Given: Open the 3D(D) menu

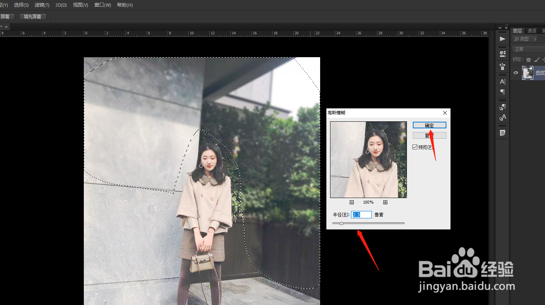Looking at the screenshot, I should [61, 5].
